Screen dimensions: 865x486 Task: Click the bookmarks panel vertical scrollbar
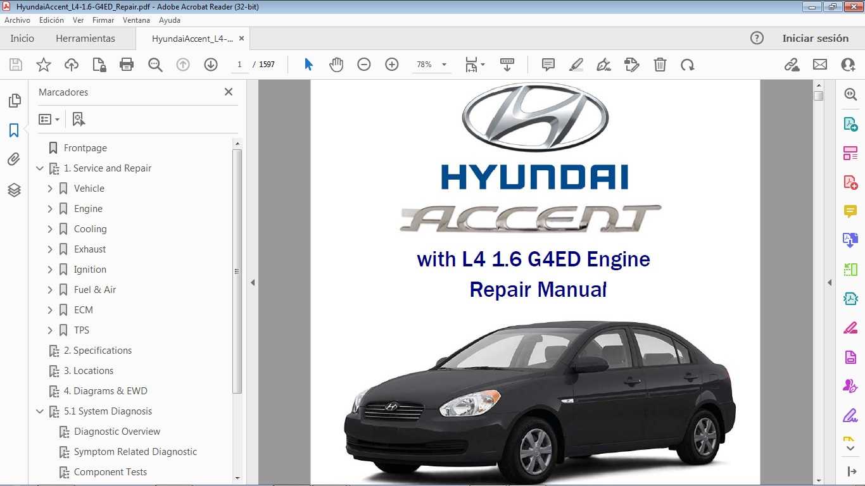click(237, 272)
